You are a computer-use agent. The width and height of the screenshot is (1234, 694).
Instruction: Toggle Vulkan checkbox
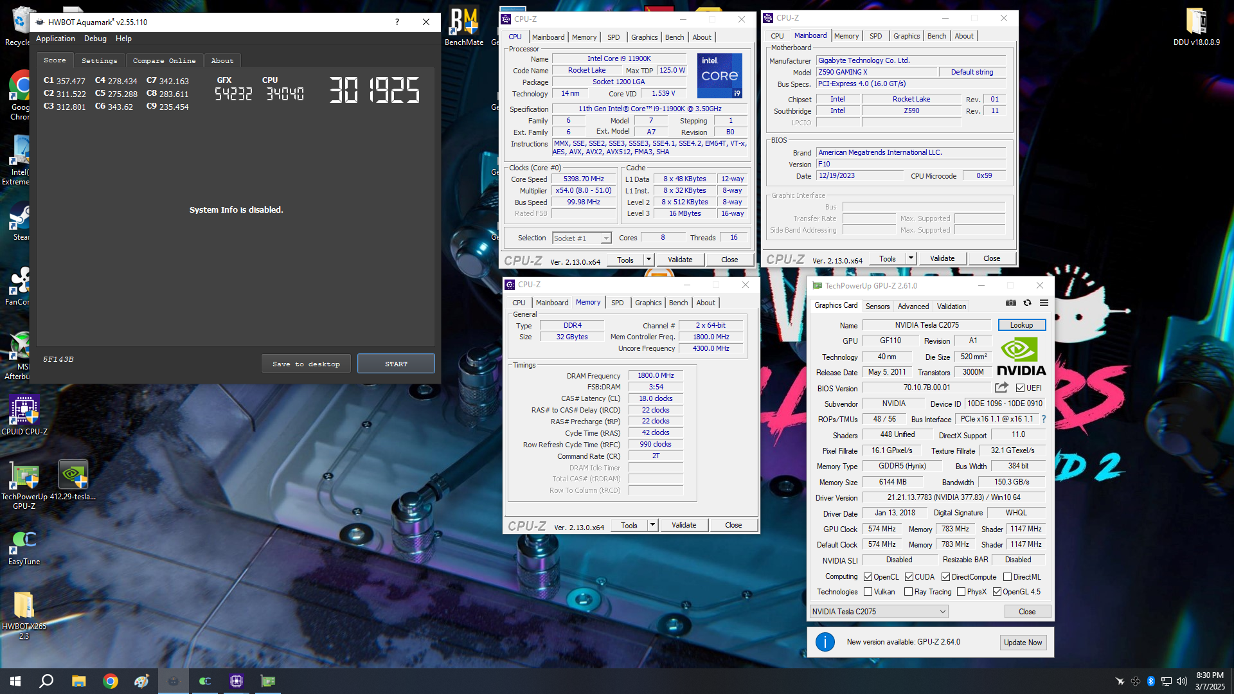(868, 592)
